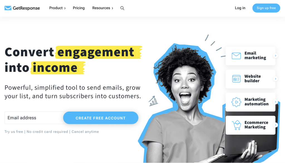Screen dimensions: 285x163
Task: Click the Ecommerce Marketing cart icon
Action: point(237,125)
